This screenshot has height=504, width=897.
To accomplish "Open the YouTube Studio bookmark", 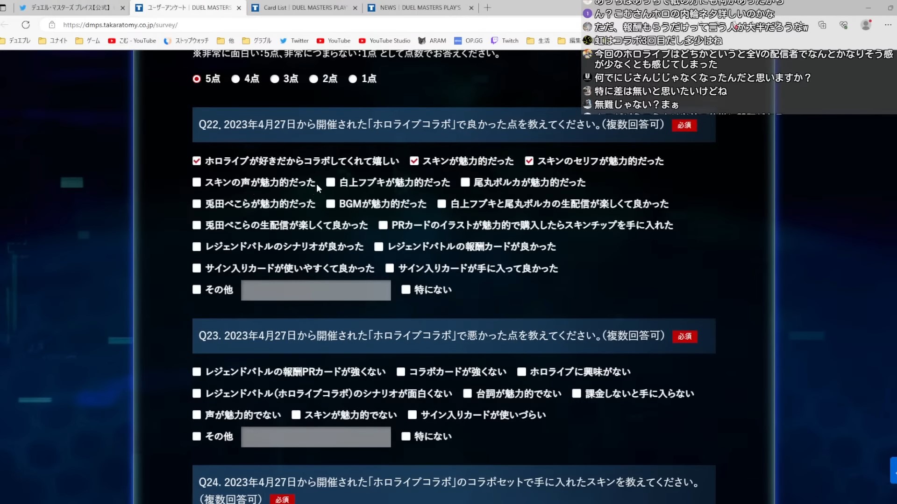I will coord(384,41).
